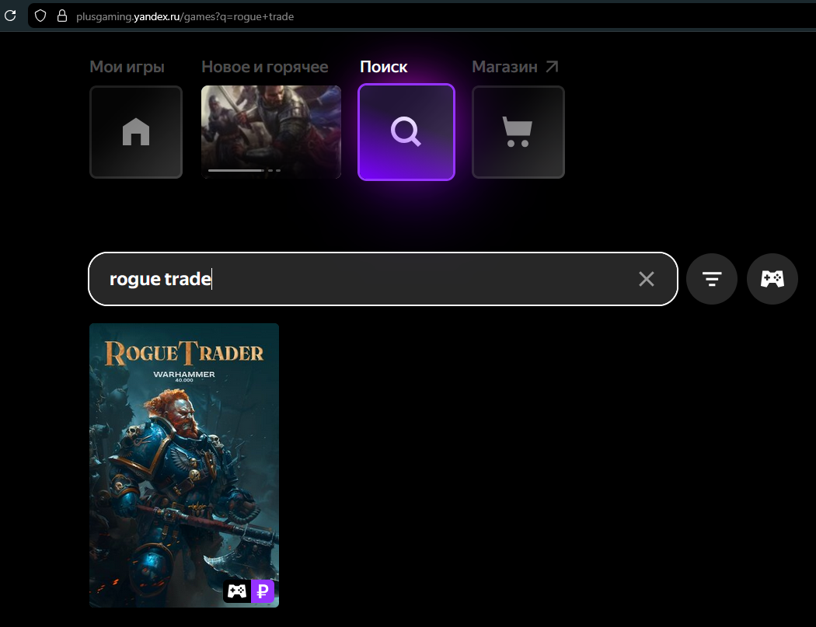Screen dimensions: 816x627
Task: Reload the browser page
Action: coord(10,16)
